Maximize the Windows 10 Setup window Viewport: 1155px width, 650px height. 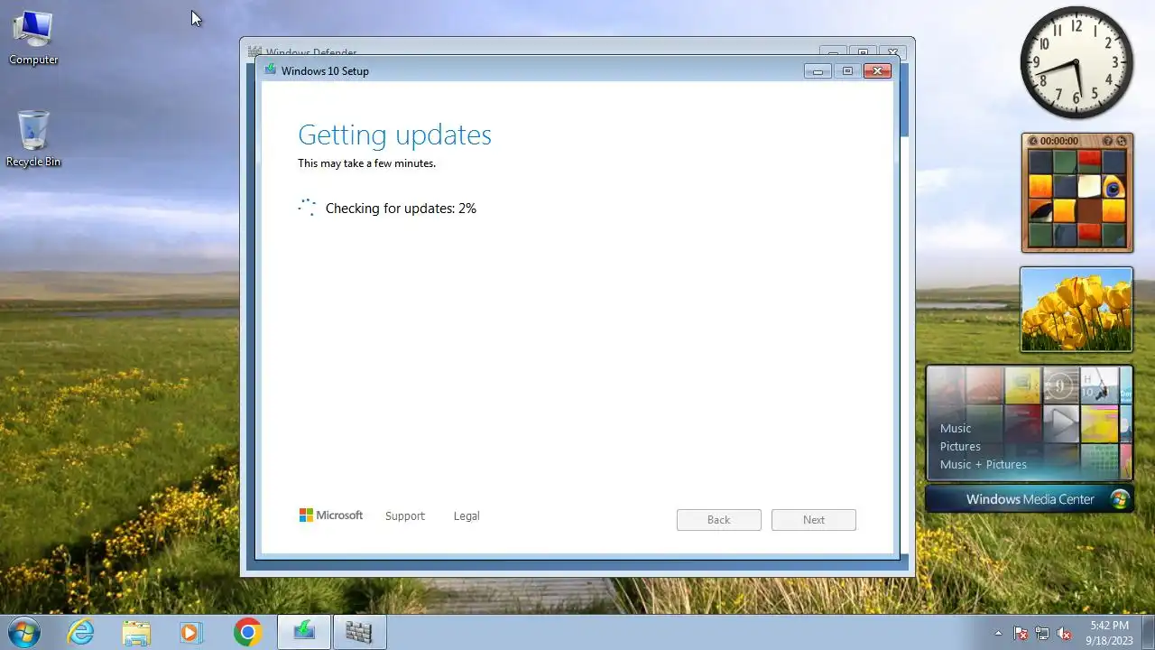(x=847, y=71)
